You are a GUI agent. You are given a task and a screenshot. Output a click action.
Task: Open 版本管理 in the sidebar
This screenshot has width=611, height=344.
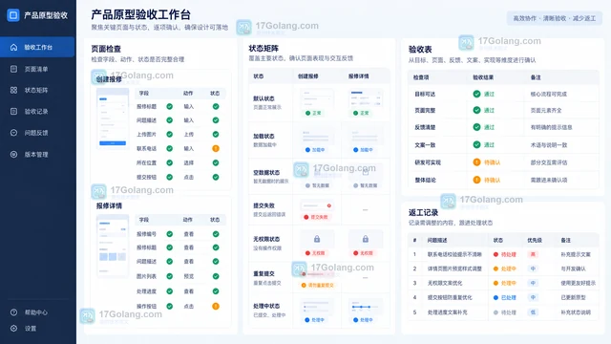pyautogui.click(x=37, y=155)
